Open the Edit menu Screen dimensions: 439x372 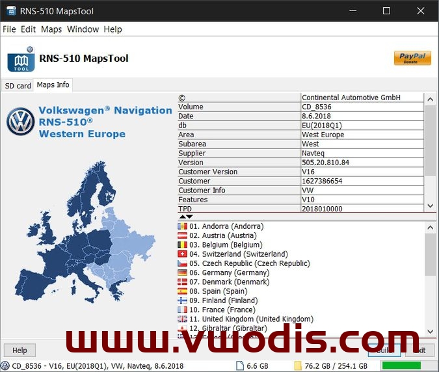[28, 29]
